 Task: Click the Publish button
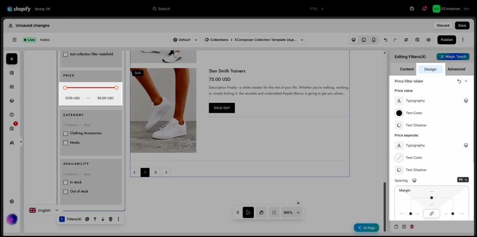pyautogui.click(x=447, y=40)
